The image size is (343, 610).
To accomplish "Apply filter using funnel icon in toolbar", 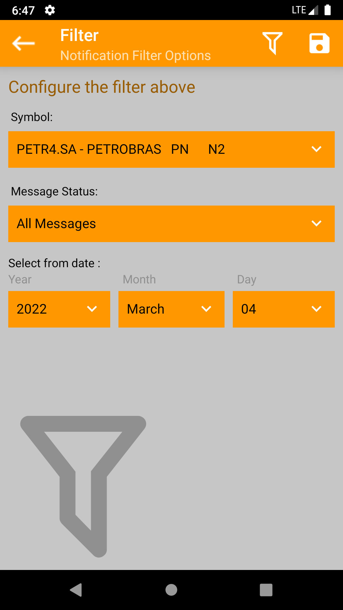I will [272, 43].
